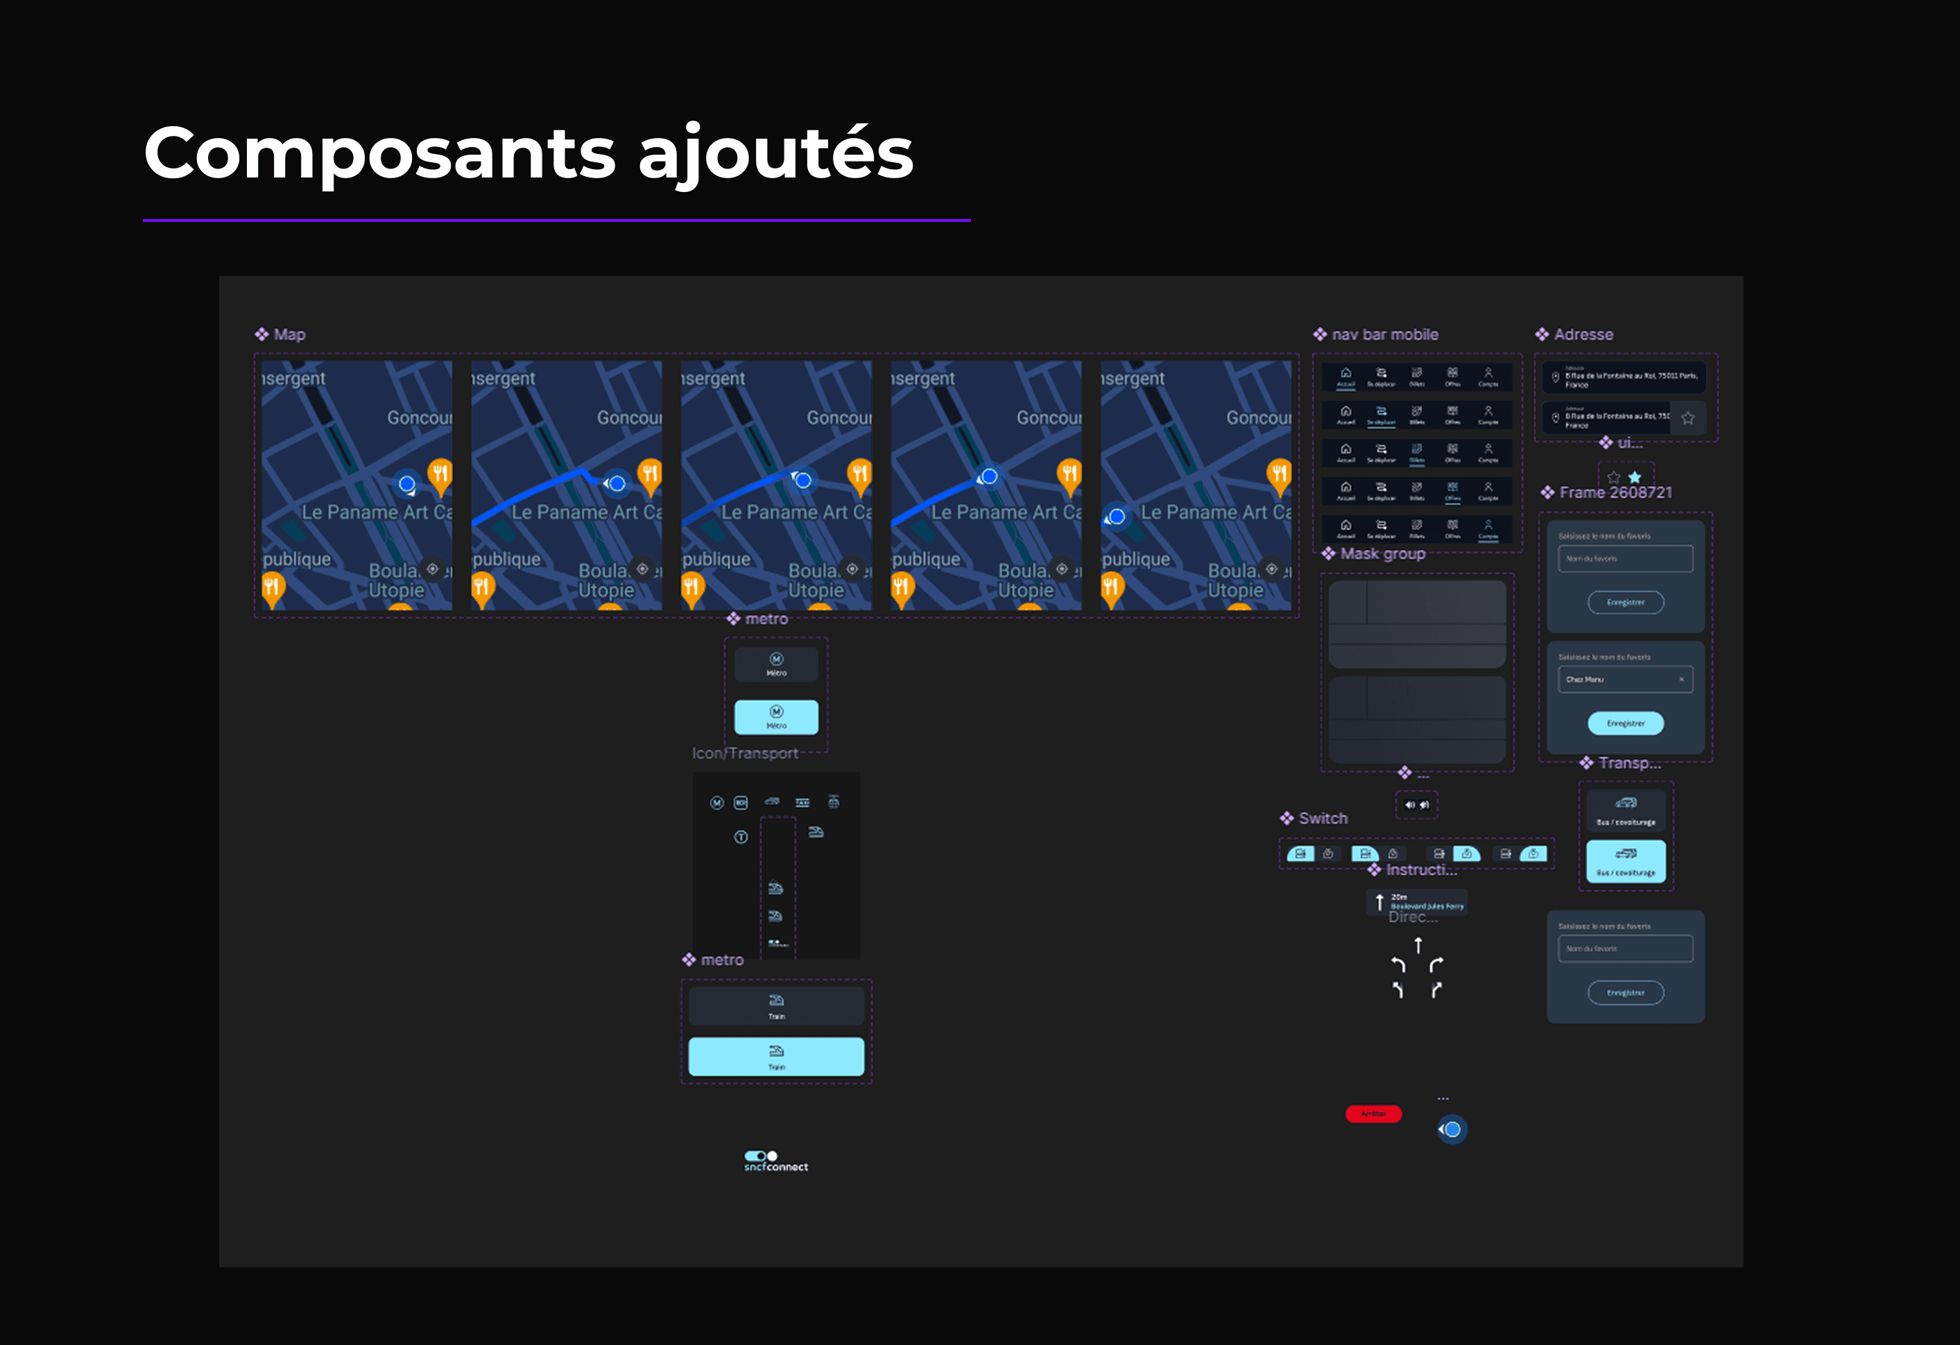Click the filled blue star icon
The height and width of the screenshot is (1345, 1960).
[1635, 477]
